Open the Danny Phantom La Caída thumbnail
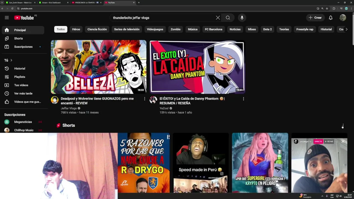Image resolution: width=354 pixels, height=199 pixels. tap(197, 67)
